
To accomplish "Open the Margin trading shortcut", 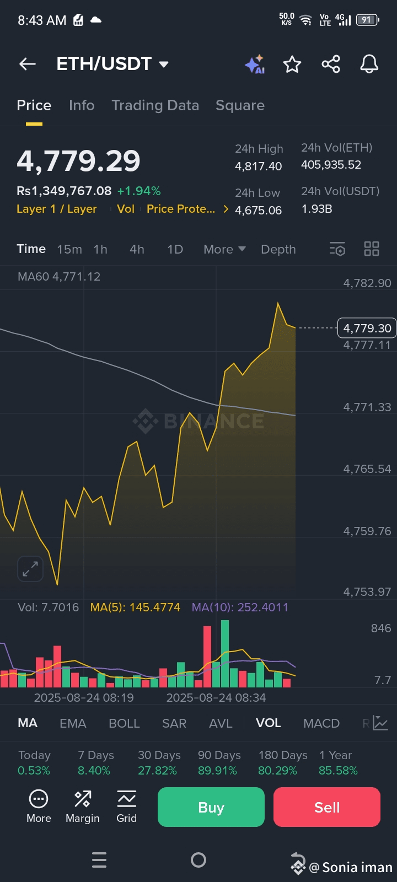I will 83,807.
